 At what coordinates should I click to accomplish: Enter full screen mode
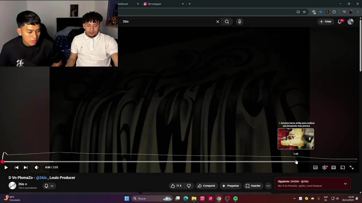pos(352,167)
